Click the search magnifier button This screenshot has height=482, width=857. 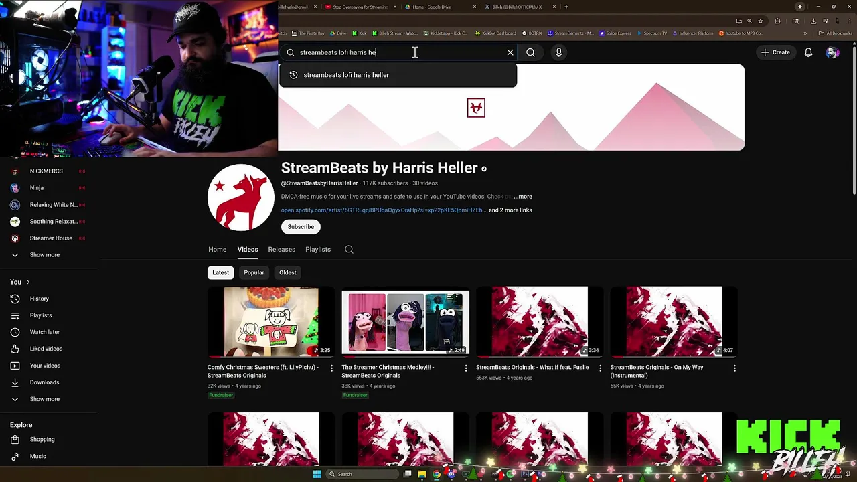tap(530, 52)
